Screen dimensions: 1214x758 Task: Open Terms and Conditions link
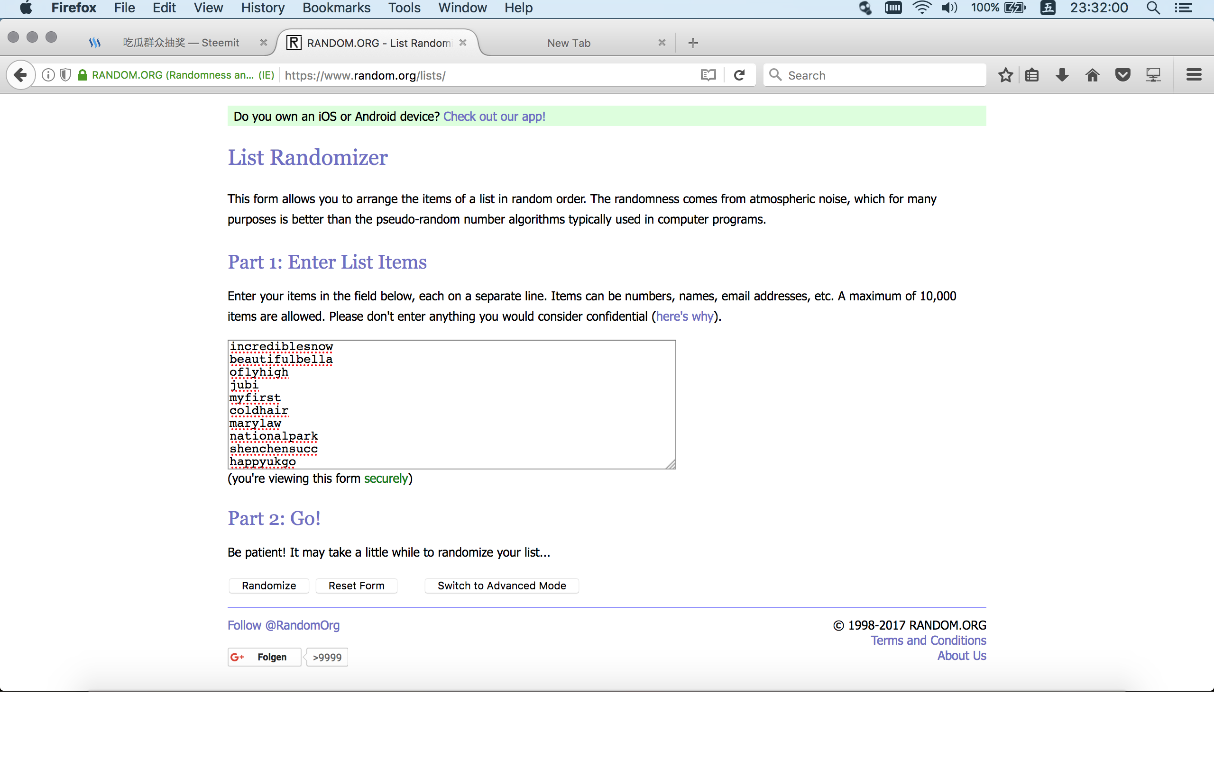point(928,640)
